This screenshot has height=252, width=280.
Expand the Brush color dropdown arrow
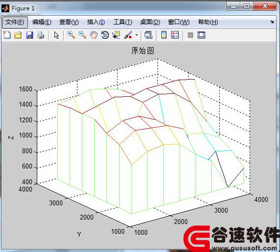tap(136, 35)
